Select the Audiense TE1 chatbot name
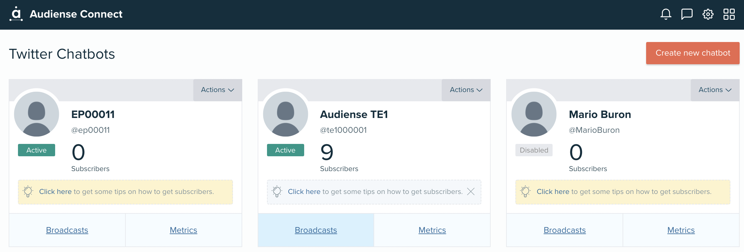This screenshot has height=252, width=744. [x=354, y=114]
